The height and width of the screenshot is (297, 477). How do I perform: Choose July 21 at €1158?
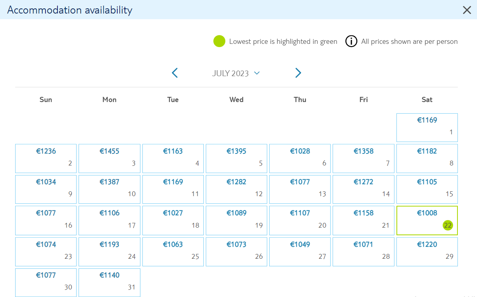tap(363, 220)
